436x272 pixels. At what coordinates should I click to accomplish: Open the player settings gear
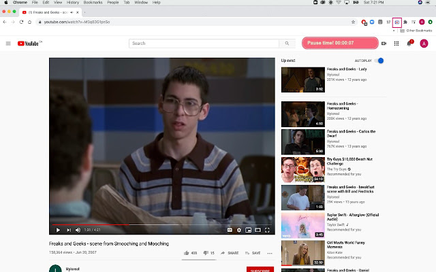coord(239,230)
